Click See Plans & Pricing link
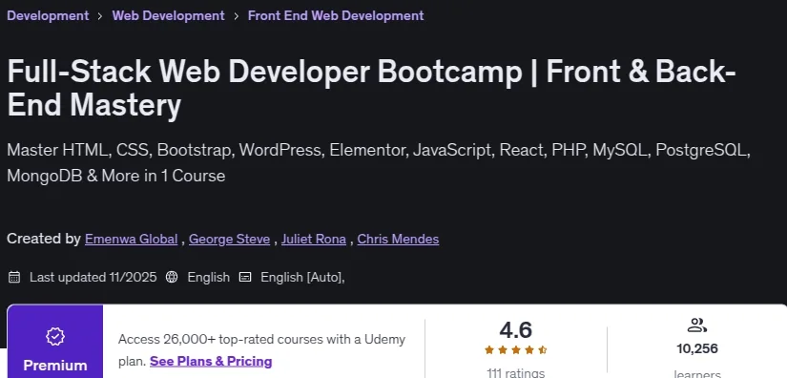Viewport: 787px width, 378px height. 211,362
